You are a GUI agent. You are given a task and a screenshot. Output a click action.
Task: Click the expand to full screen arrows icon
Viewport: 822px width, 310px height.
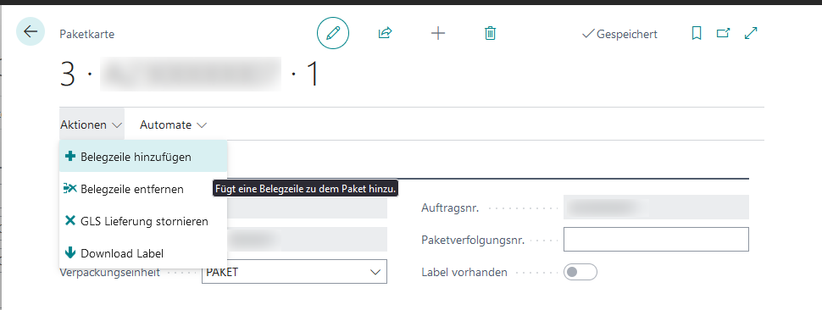pos(751,34)
